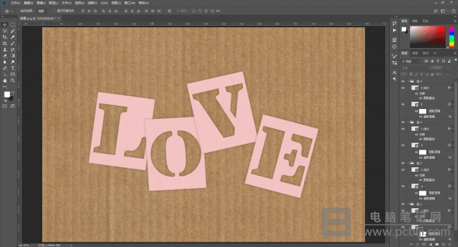Filter layers by pixel layers icon
This screenshot has height=247, width=458.
click(426, 61)
